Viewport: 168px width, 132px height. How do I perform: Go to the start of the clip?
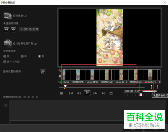71,93
